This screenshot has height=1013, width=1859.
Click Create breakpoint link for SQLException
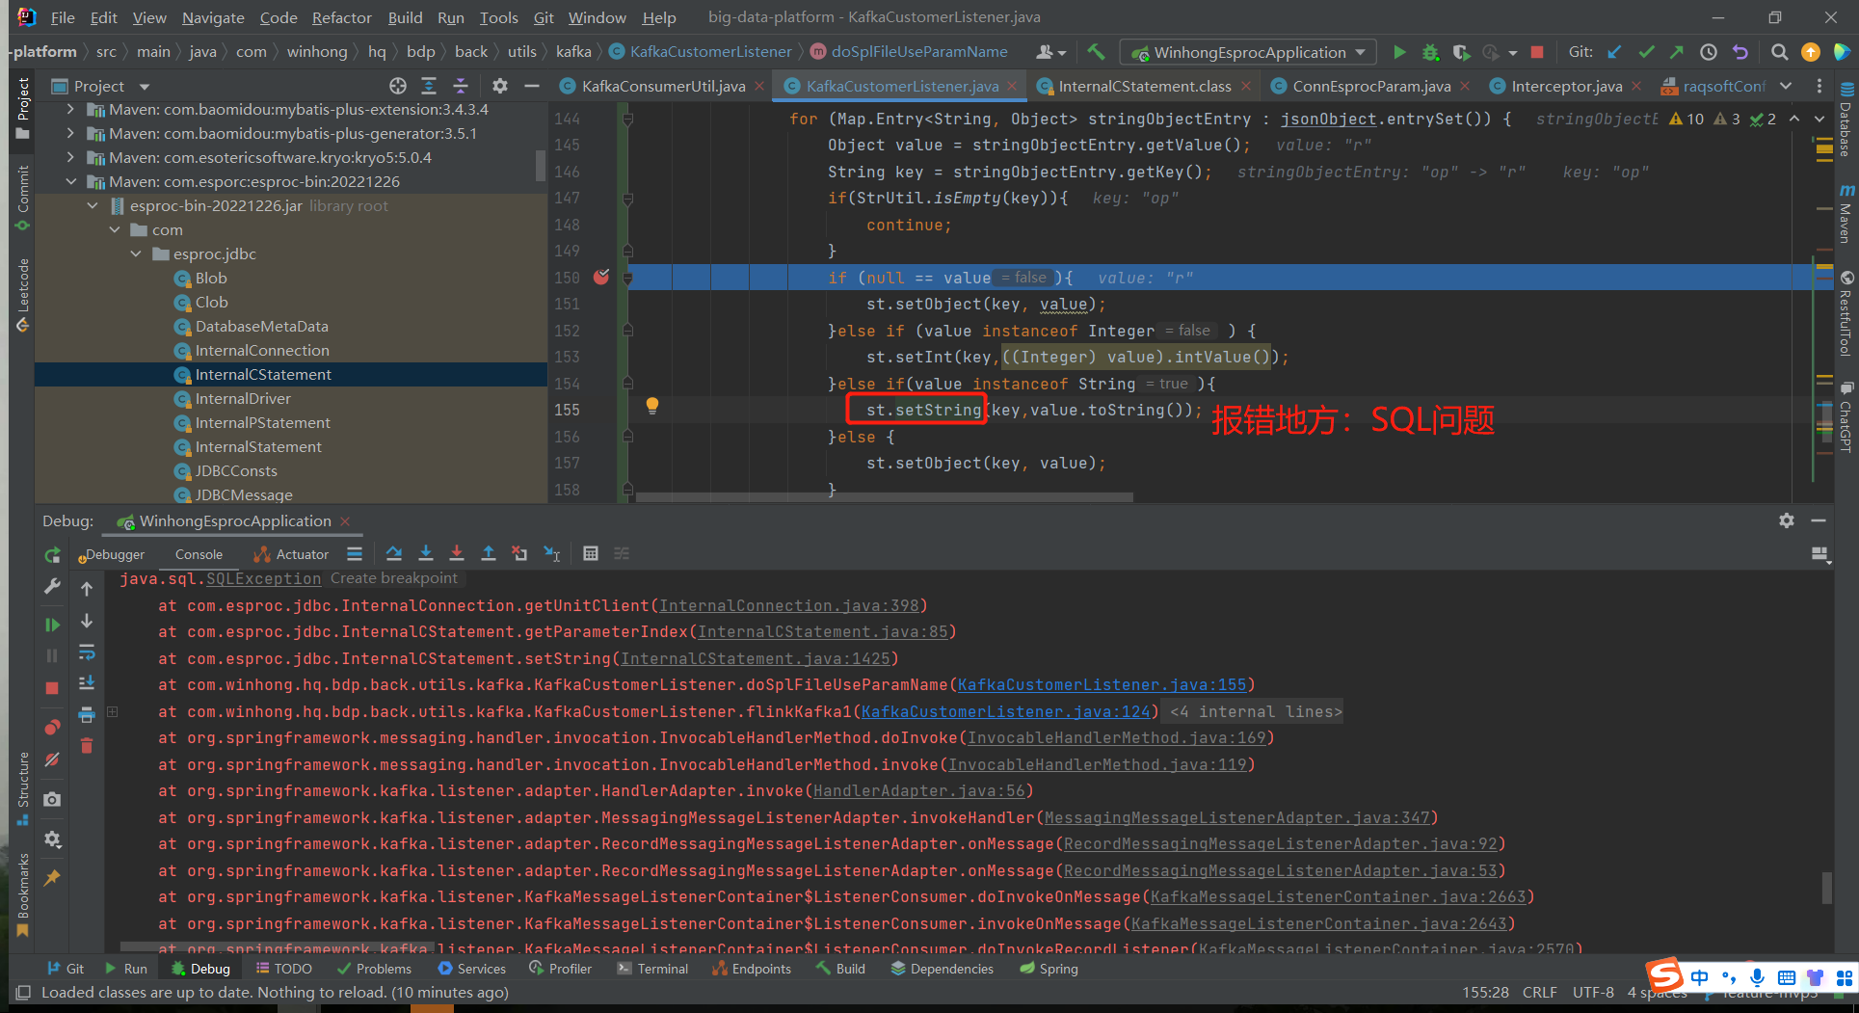[393, 578]
